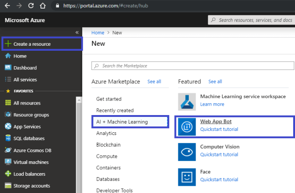Viewport: 295px width, 193px height.
Task: Click the Web App Bot icon
Action: 187,127
